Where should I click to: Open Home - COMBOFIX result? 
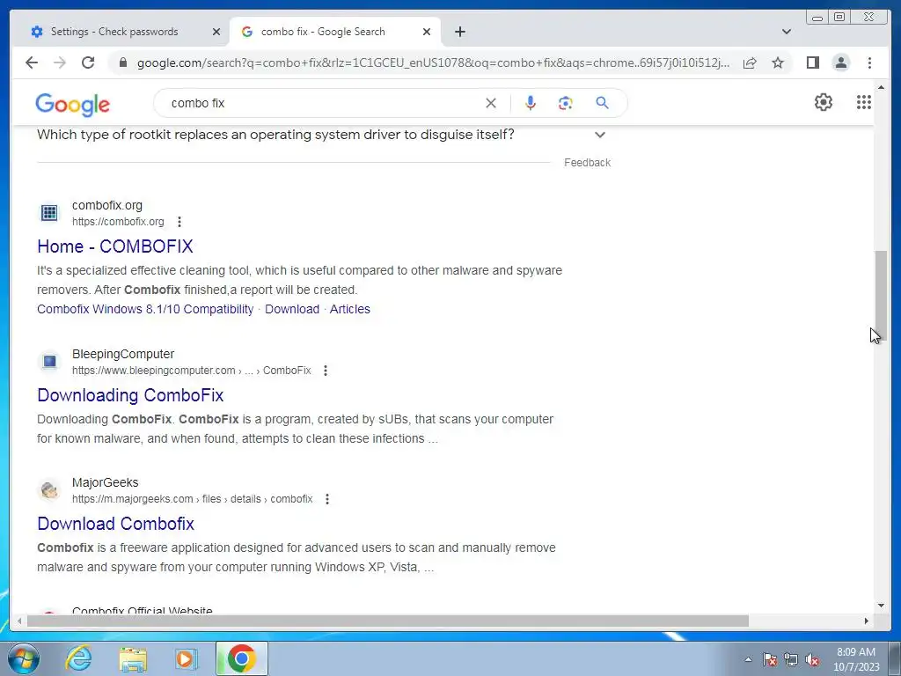(115, 246)
